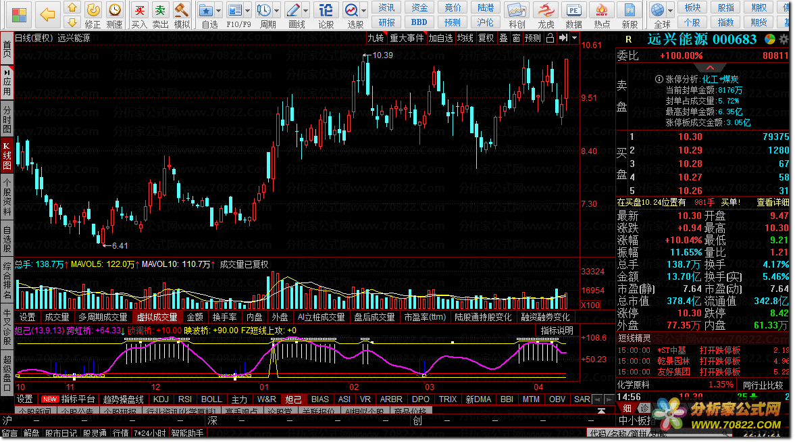Open the 热点 hot topics icon
Viewport: 795px width, 442px height.
(x=602, y=16)
